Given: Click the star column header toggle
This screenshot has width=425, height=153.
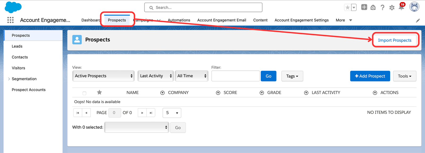Looking at the screenshot, I should pos(99,92).
